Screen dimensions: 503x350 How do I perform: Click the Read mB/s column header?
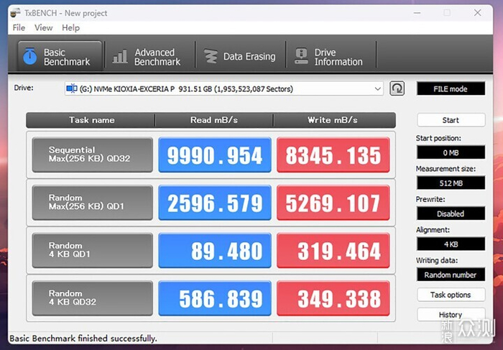pos(214,120)
